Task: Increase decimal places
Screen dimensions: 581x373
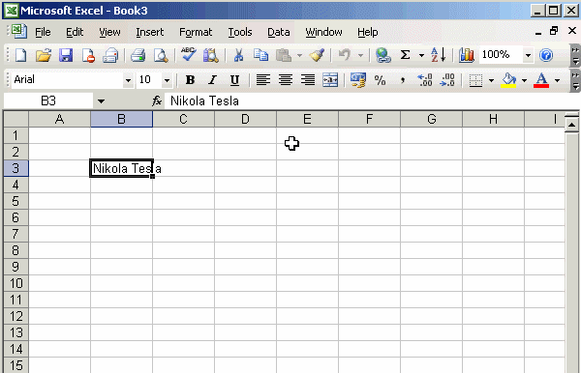Action: coord(425,80)
